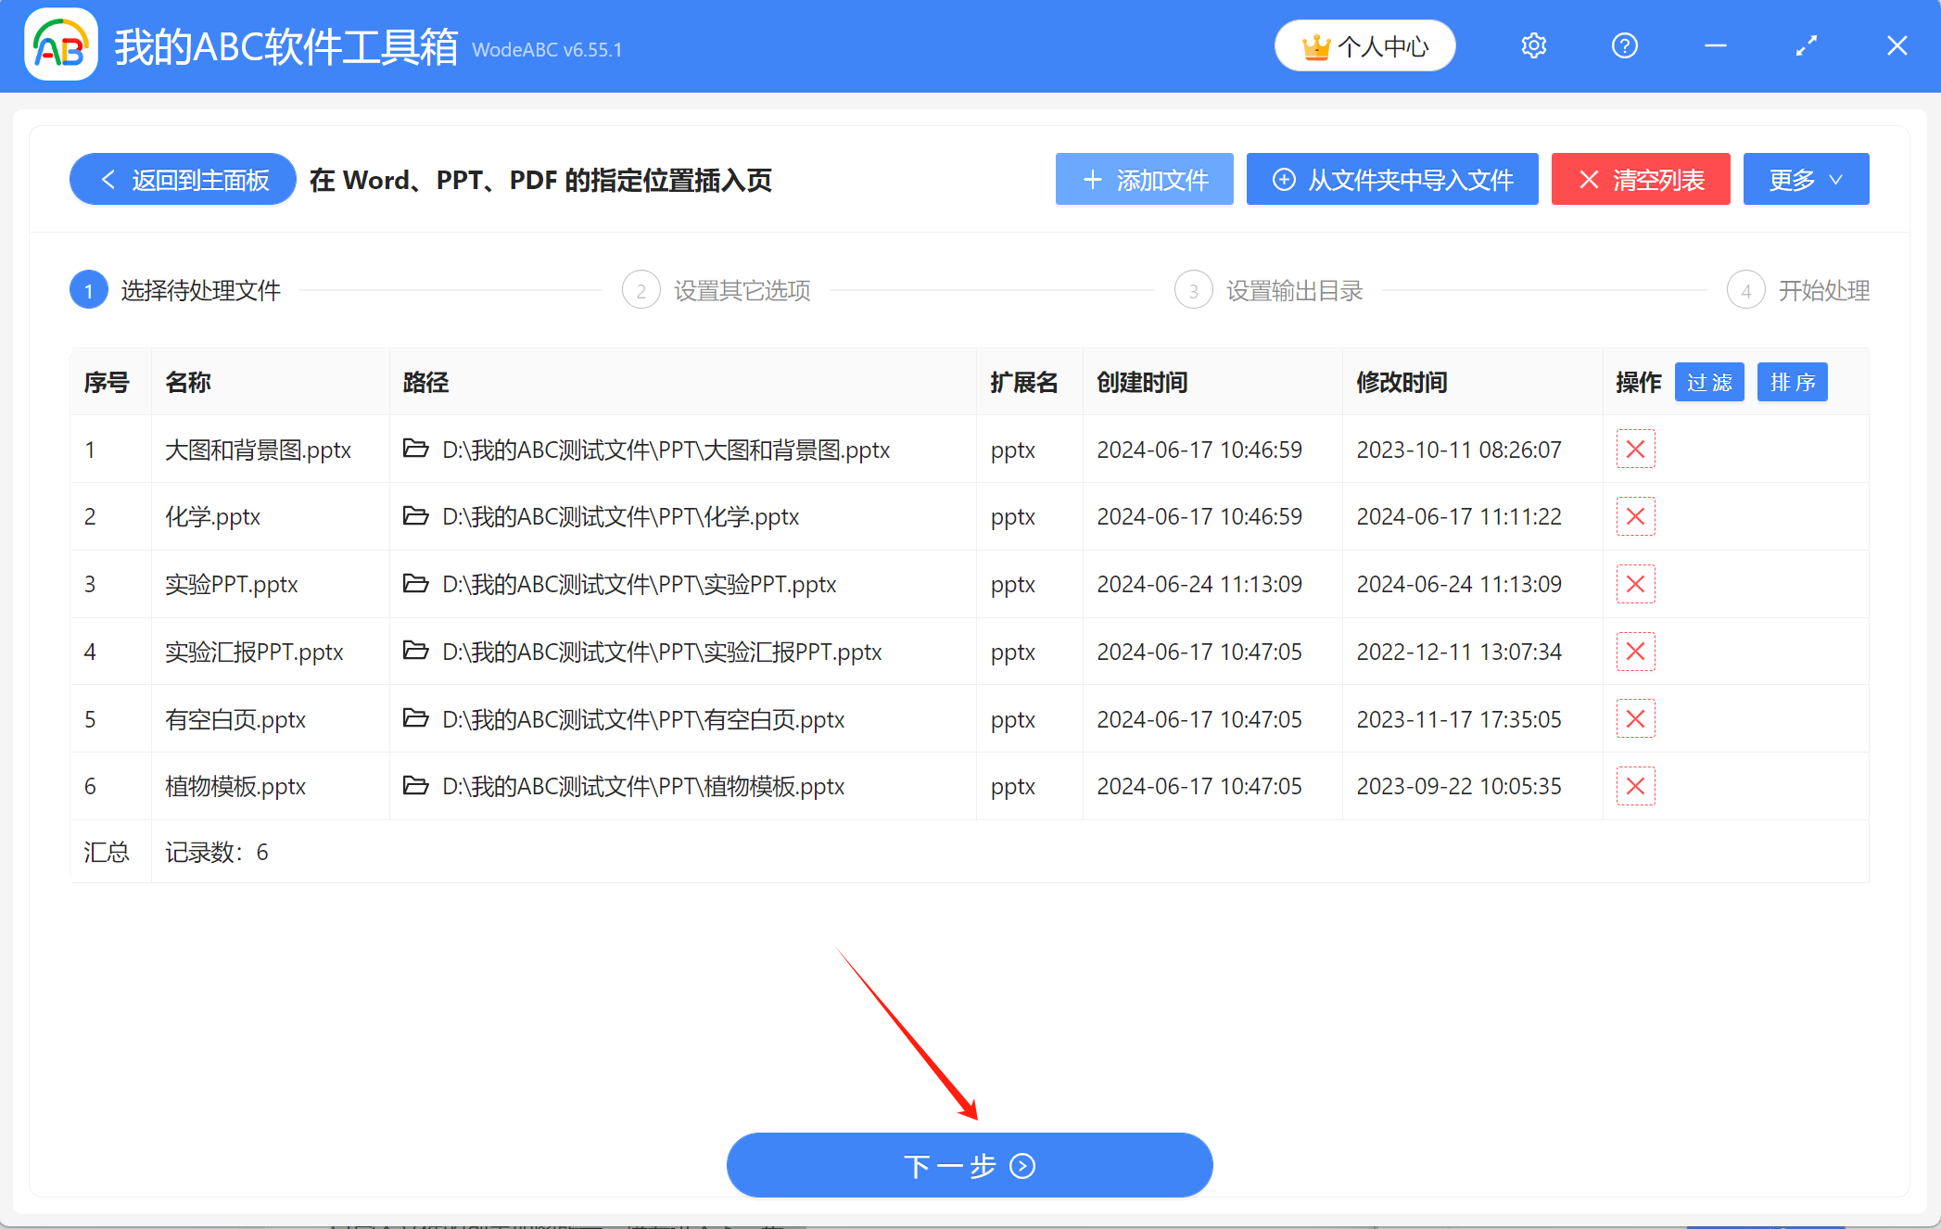
Task: Click 返回到主面板 to go back
Action: pyautogui.click(x=182, y=179)
